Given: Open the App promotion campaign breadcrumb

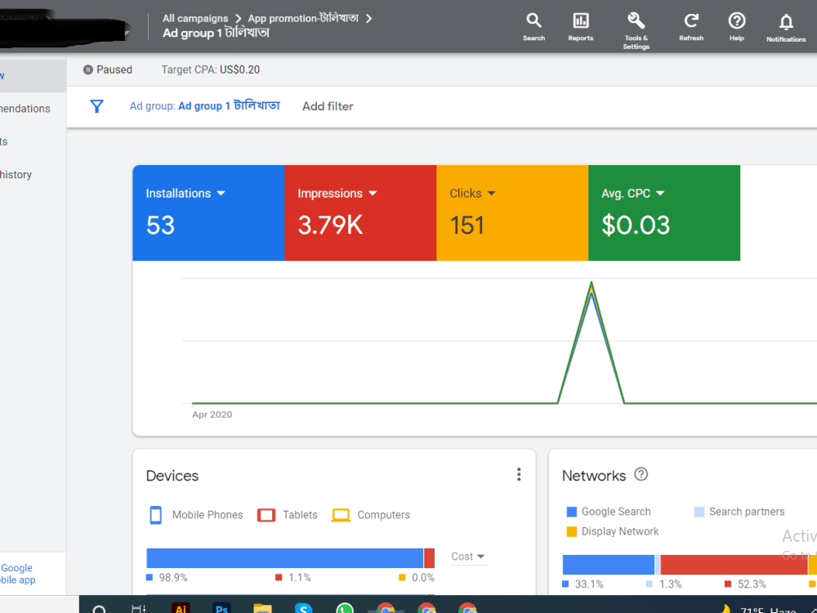Looking at the screenshot, I should coord(303,19).
